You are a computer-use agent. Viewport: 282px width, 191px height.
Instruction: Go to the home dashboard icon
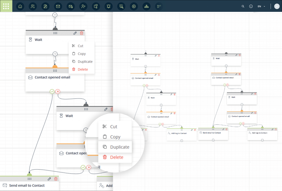click(x=20, y=6)
